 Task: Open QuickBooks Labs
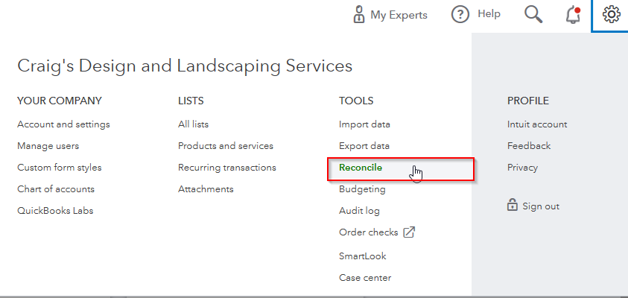55,211
